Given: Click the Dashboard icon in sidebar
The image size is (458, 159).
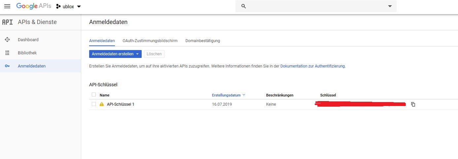Looking at the screenshot, I should point(7,40).
